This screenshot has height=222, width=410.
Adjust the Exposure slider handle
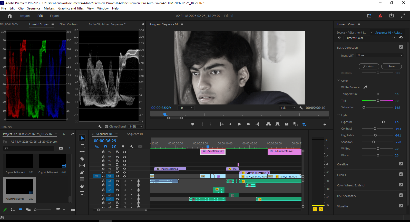(383, 122)
